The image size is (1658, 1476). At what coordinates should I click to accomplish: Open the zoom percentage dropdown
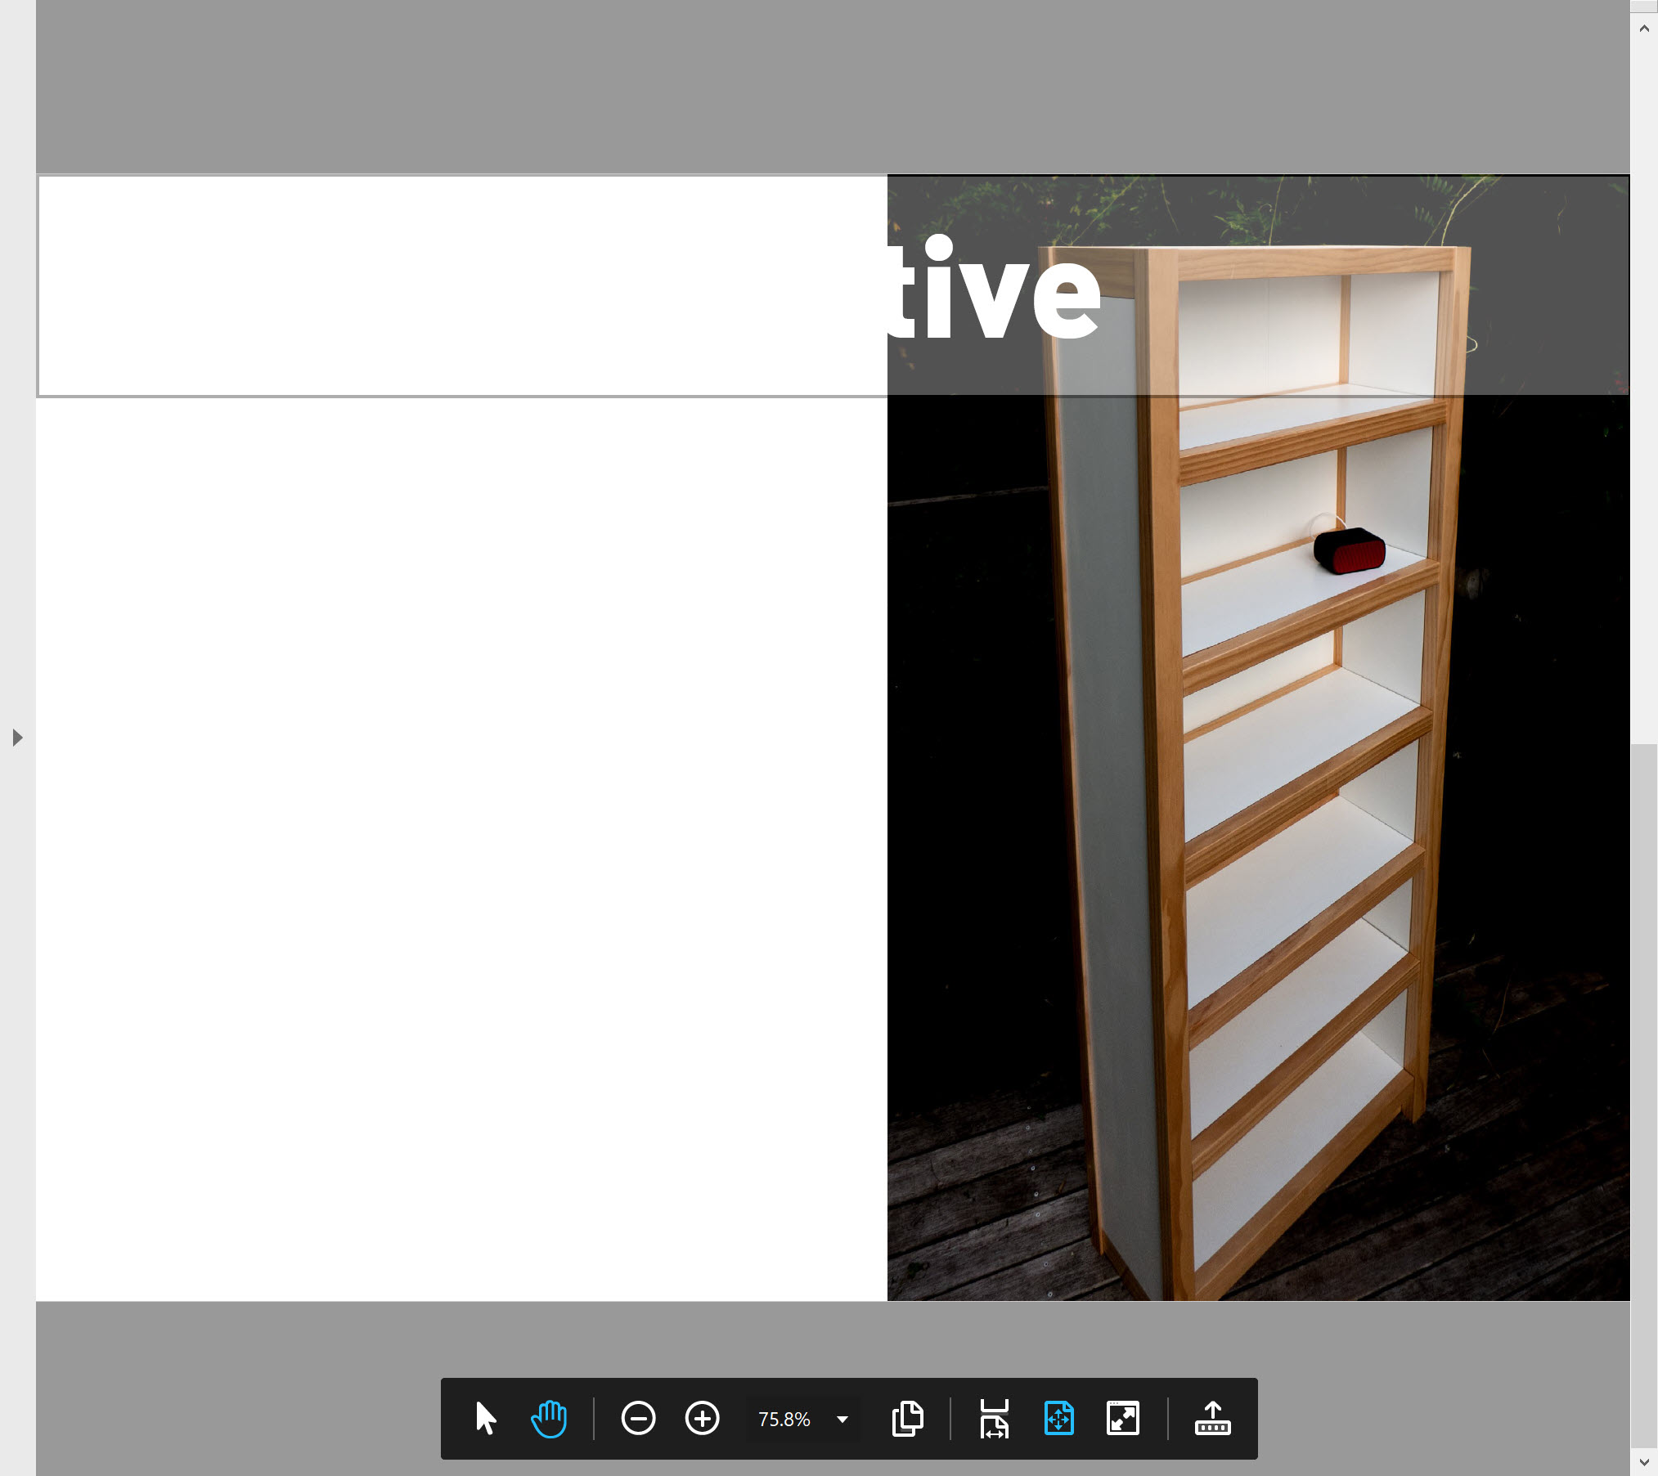(x=841, y=1419)
